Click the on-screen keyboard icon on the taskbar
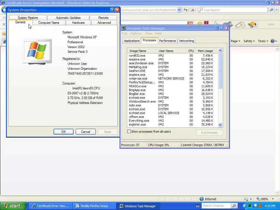 197,206
